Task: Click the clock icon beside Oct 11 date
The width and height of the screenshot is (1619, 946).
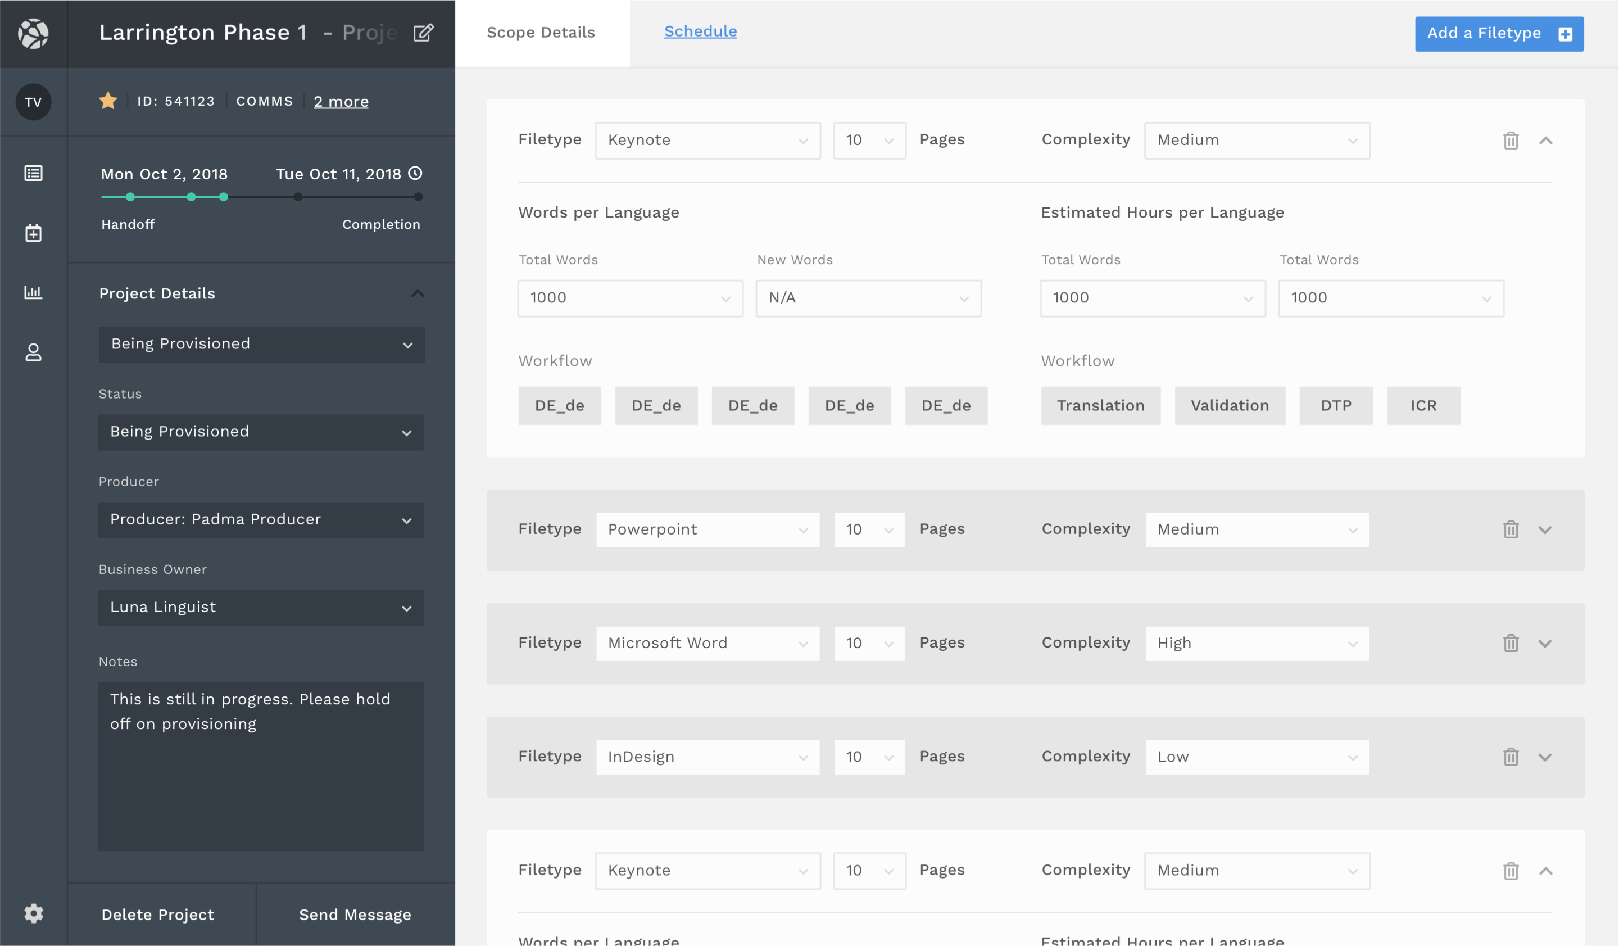Action: 416,173
